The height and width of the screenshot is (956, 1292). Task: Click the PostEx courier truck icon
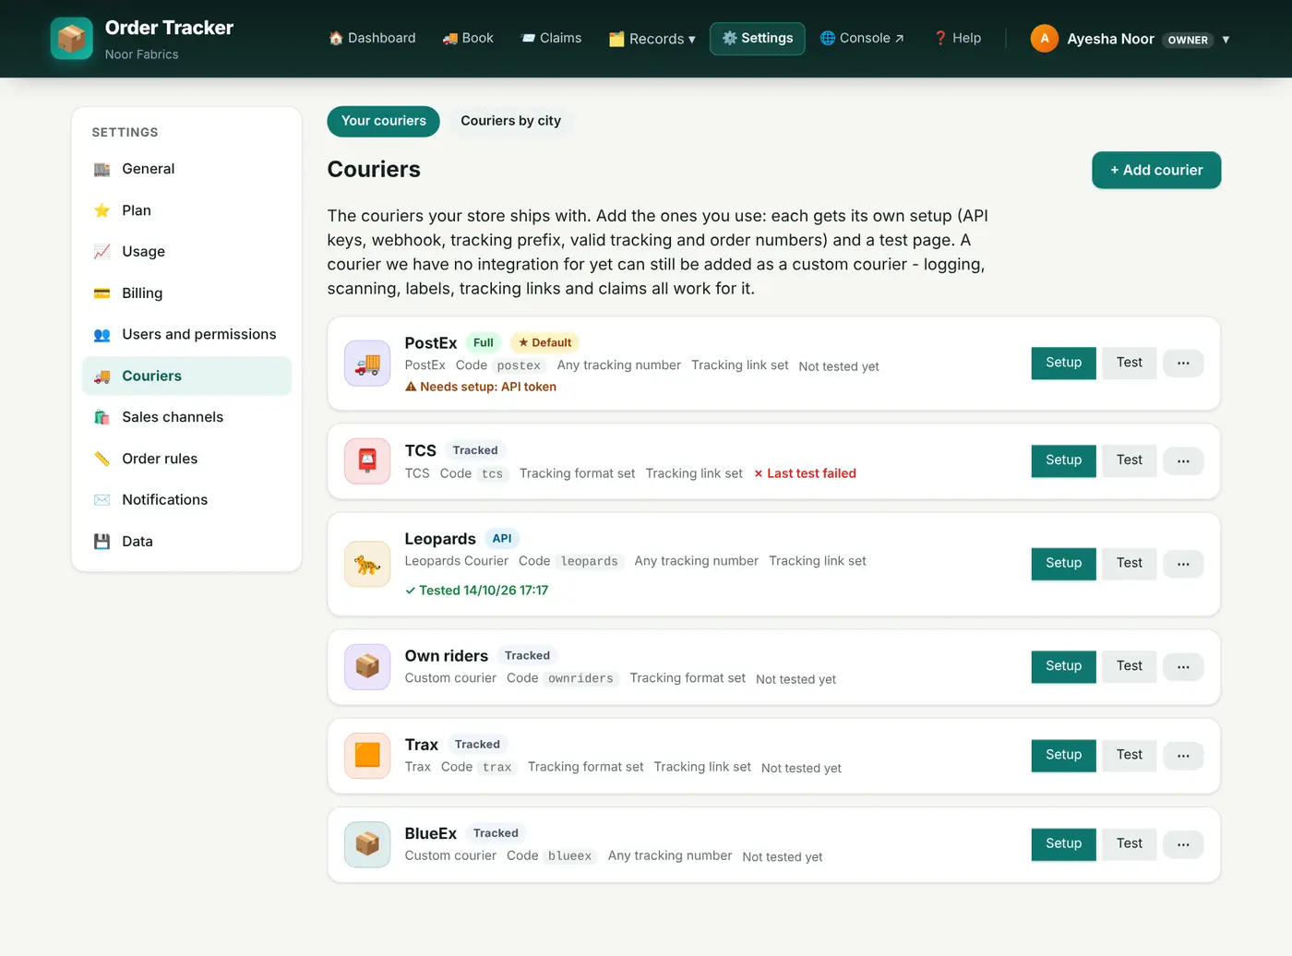[367, 364]
